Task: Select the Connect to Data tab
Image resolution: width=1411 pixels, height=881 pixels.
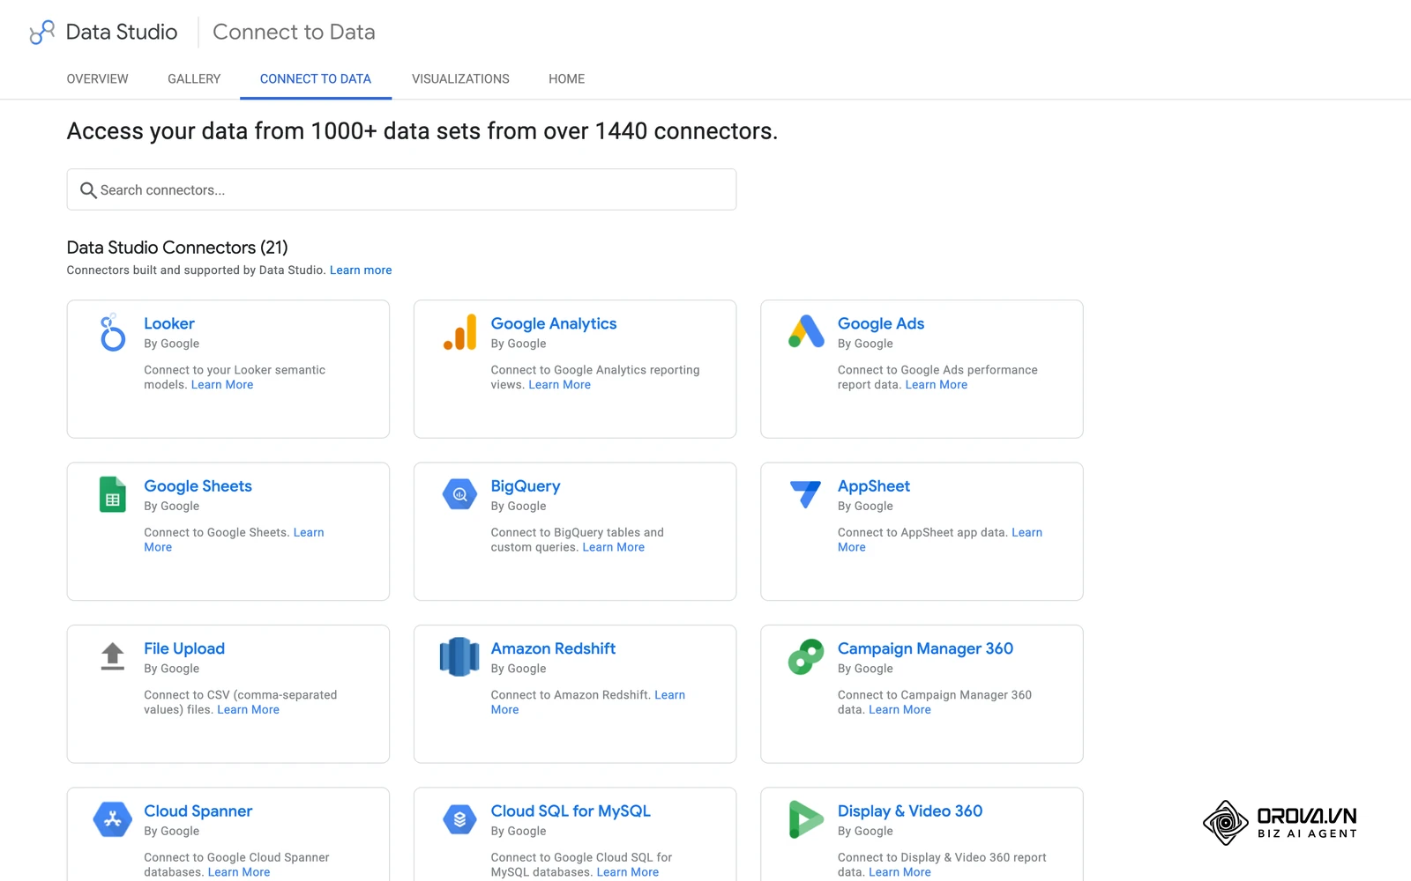Action: 316,79
